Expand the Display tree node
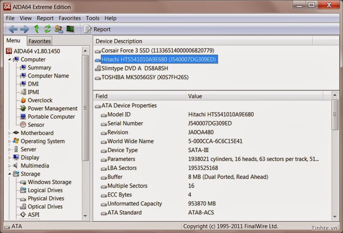Image resolution: width=343 pixels, height=233 pixels. tap(9, 158)
